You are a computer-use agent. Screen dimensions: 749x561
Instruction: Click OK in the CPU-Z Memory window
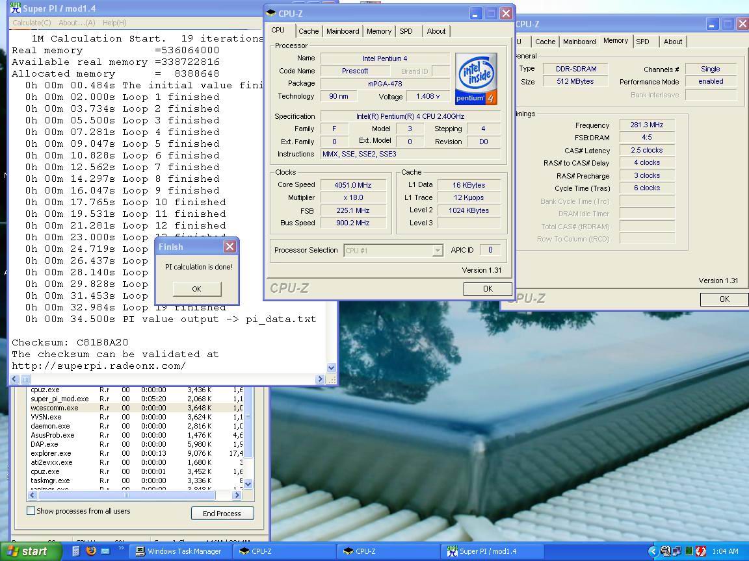[x=724, y=299]
